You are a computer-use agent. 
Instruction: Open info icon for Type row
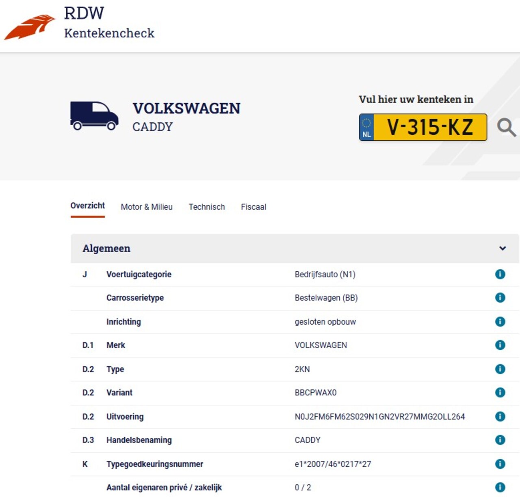(x=500, y=369)
